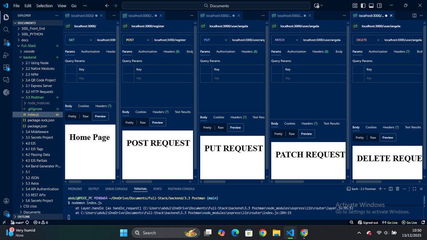427x240 pixels.
Task: Split the terminal using the split icon
Action: (x=391, y=189)
